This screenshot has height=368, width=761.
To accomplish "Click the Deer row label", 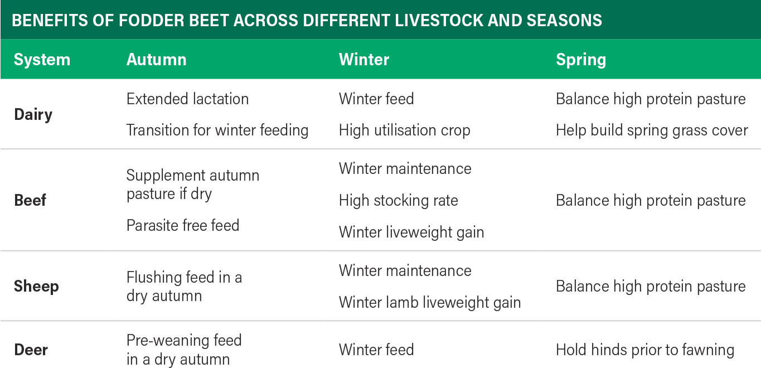I will click(31, 350).
